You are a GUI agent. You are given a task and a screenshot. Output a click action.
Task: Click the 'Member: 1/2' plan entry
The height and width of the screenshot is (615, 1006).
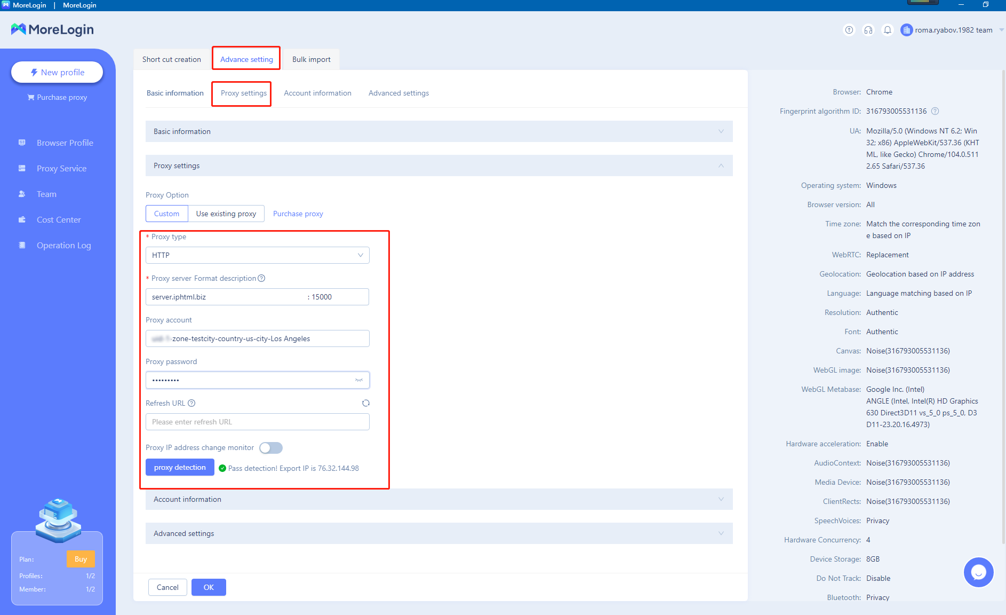tap(57, 589)
